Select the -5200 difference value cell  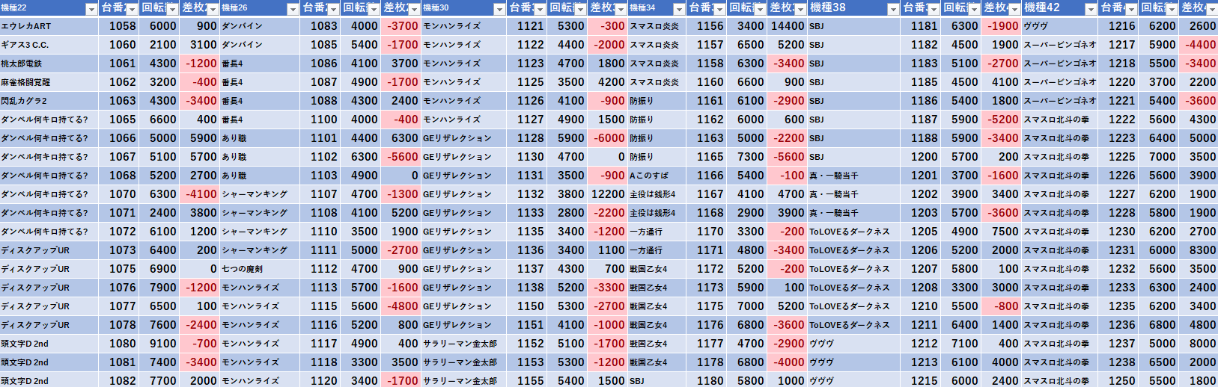(1002, 120)
